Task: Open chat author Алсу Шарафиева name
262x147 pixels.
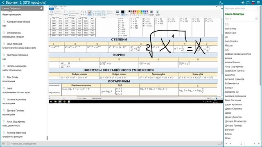Action: 16,122
